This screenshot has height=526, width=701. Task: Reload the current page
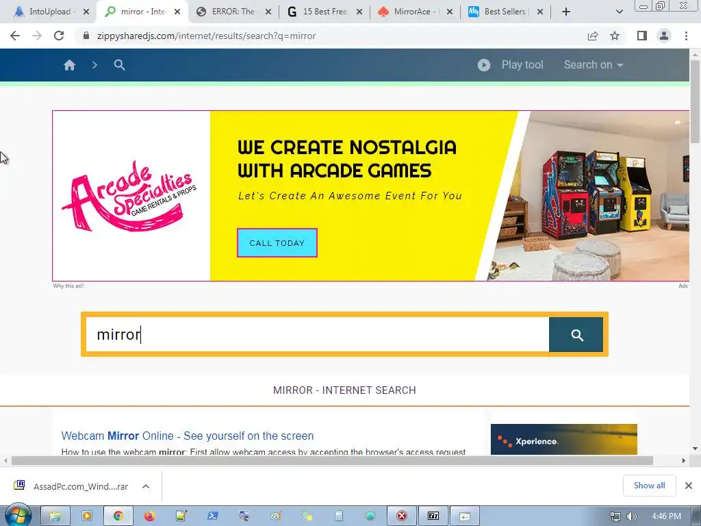pyautogui.click(x=59, y=36)
